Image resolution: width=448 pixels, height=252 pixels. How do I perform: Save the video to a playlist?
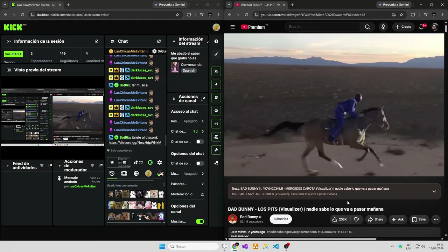coord(419,219)
